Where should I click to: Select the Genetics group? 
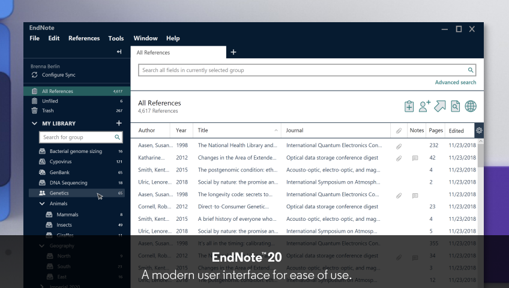pos(77,193)
